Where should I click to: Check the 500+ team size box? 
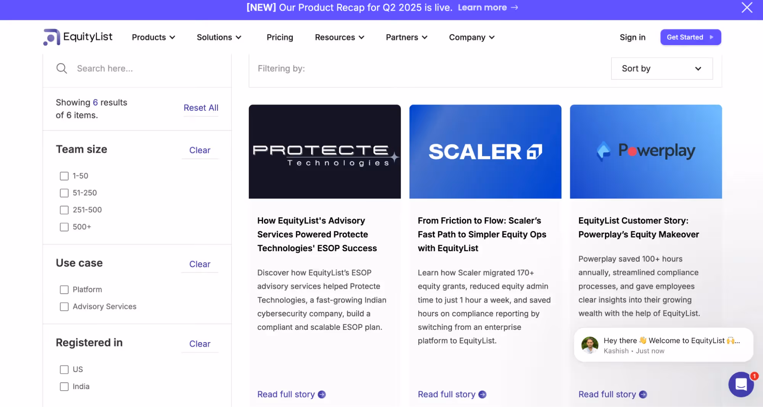click(x=64, y=227)
